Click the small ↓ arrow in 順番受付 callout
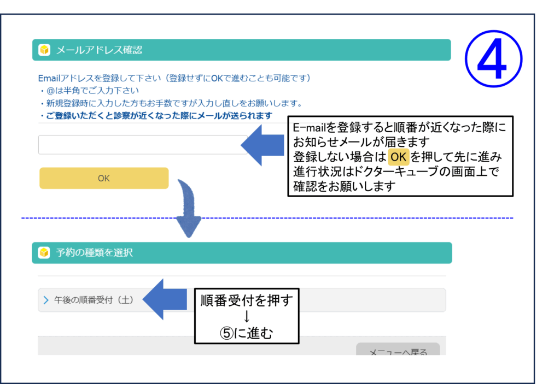 [x=246, y=317]
